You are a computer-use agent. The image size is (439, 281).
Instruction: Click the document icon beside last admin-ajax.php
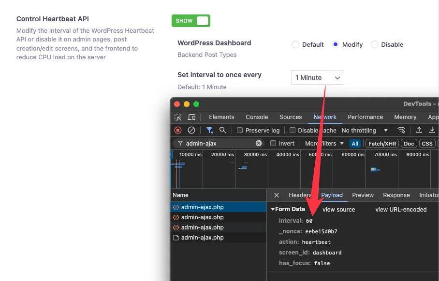coord(176,238)
